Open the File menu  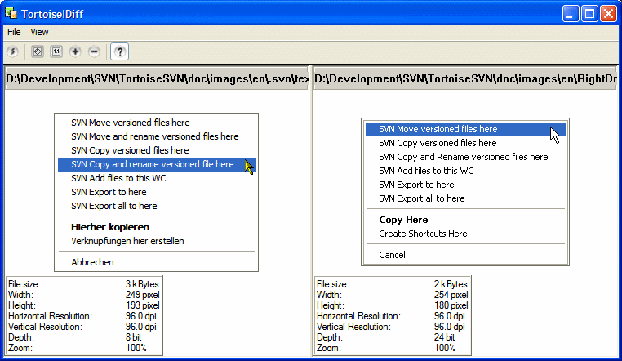click(14, 32)
